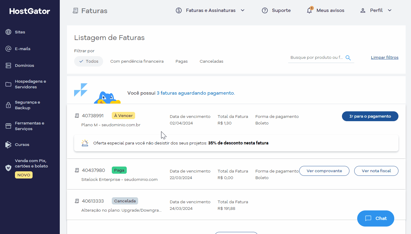Screen dimensions: 411x234
Task: Click the invoice icon beside 40437980
Action: 77,170
